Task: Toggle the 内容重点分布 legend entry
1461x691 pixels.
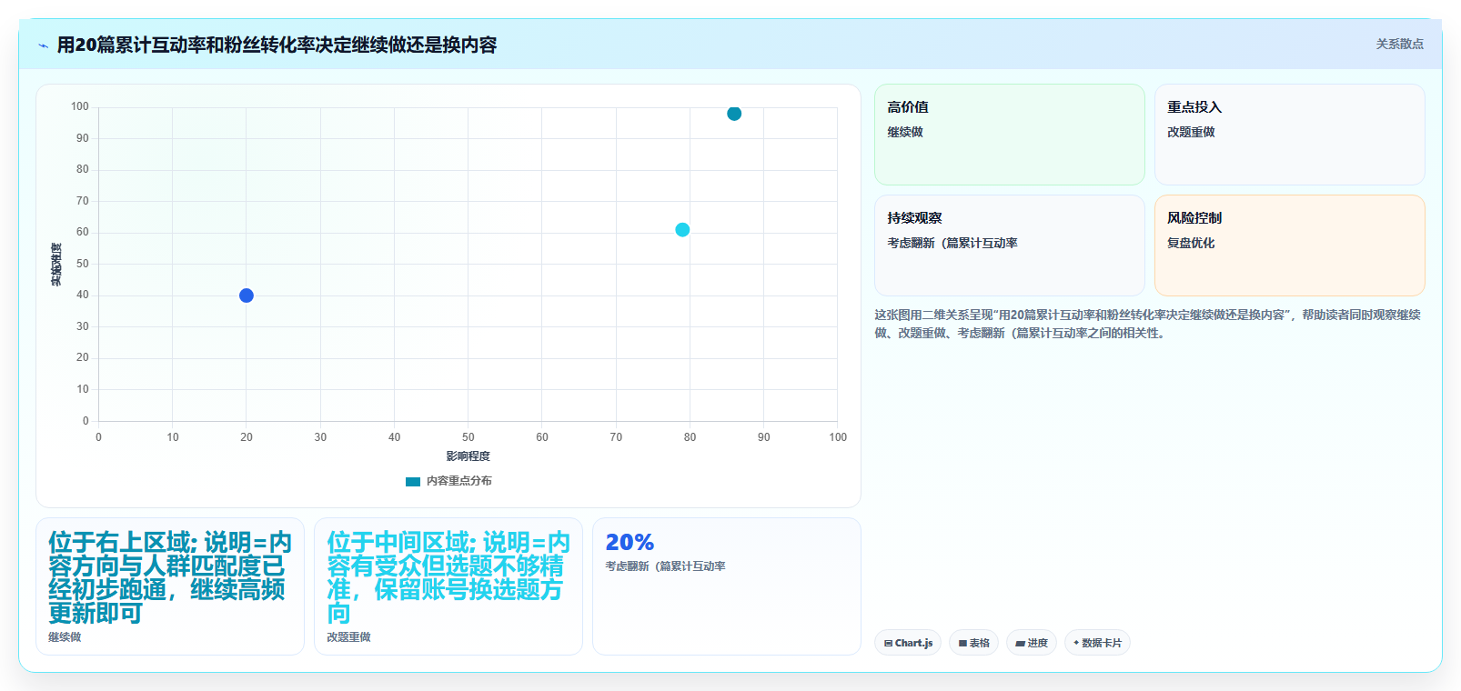Action: 448,481
